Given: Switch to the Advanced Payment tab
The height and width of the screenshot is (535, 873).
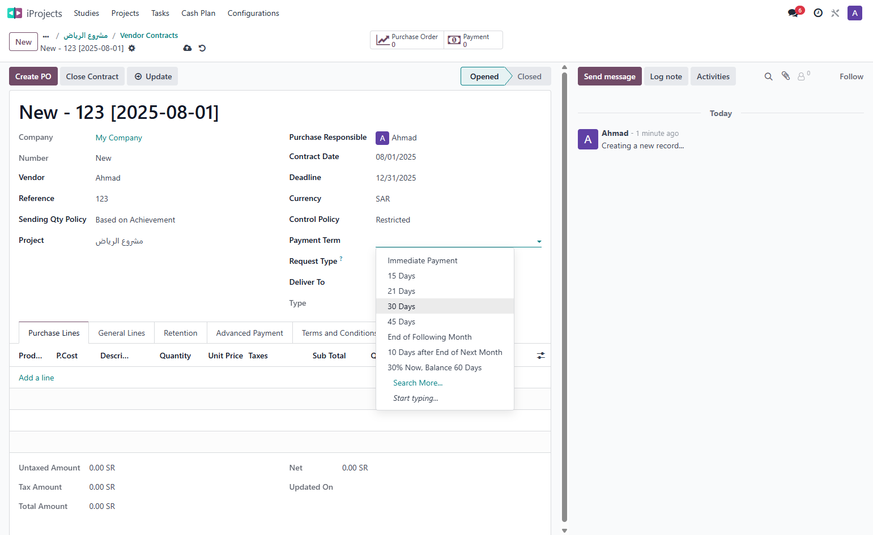Looking at the screenshot, I should pos(250,333).
